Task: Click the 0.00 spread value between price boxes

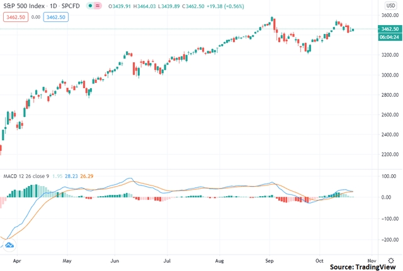Action: [36, 17]
